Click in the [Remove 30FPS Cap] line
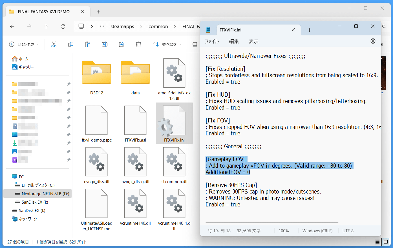393x248 pixels. tap(231, 185)
